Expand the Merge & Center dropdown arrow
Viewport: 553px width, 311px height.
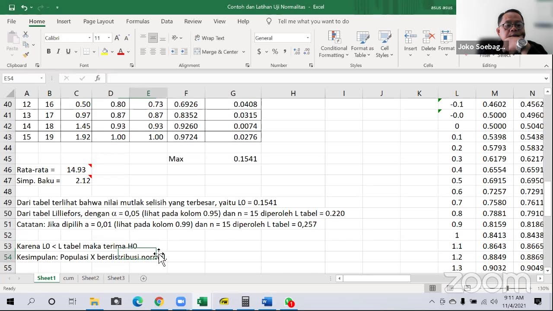[x=244, y=52]
